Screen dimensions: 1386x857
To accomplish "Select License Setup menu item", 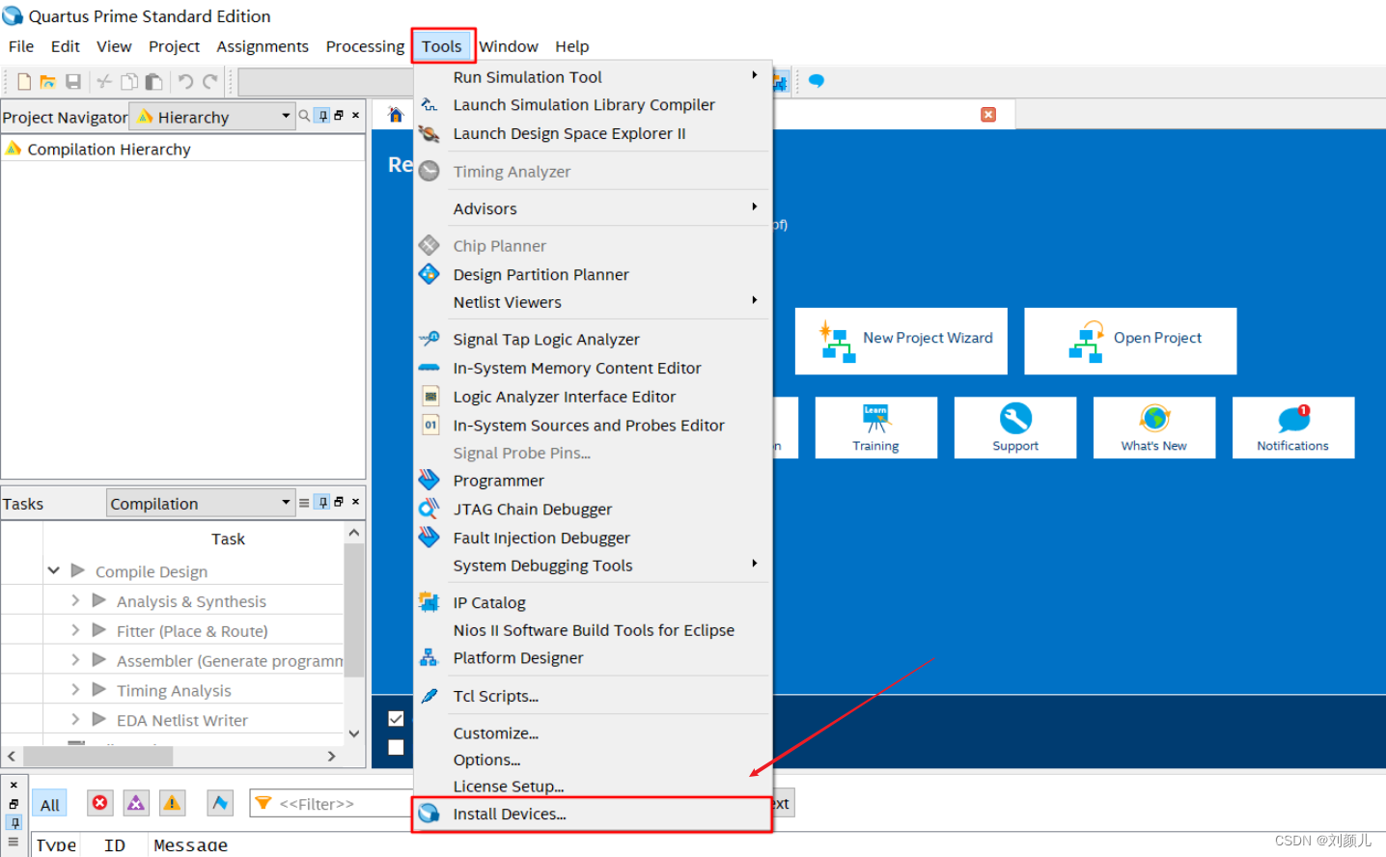I will pyautogui.click(x=593, y=787).
